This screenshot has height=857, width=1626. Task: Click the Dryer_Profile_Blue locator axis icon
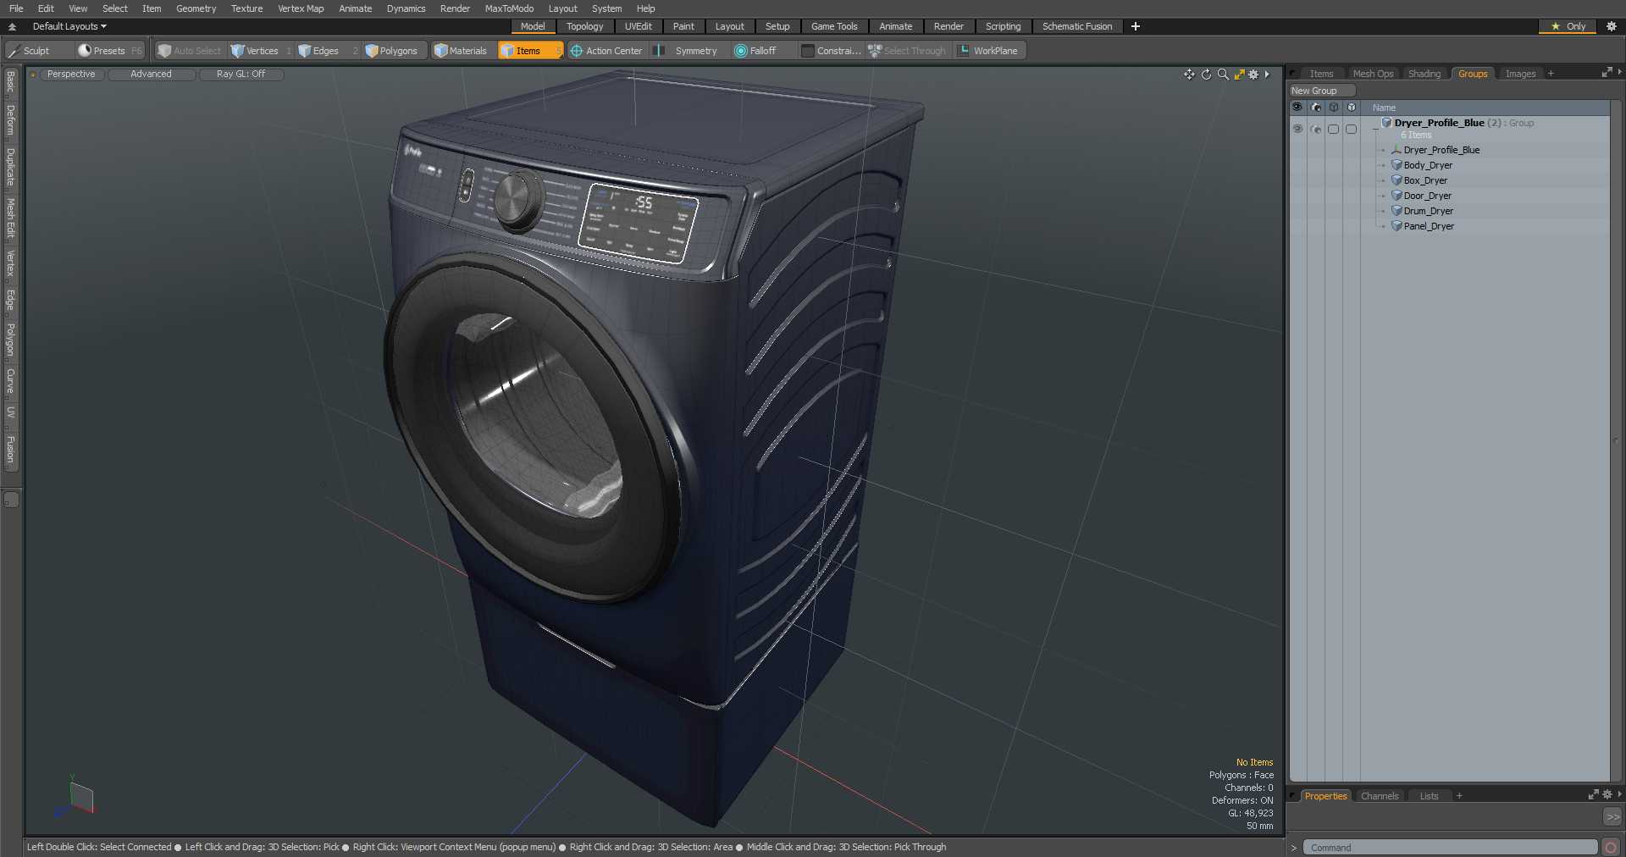(1396, 150)
